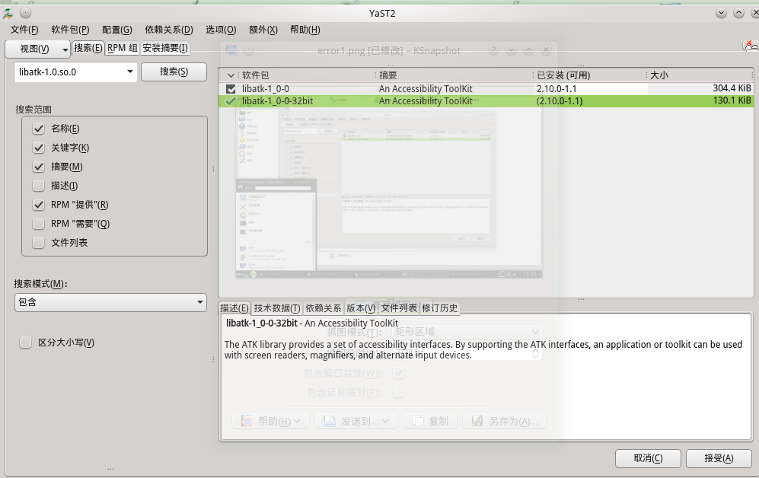Switch to the RPM 组 tab
759x478 pixels.
(x=123, y=48)
